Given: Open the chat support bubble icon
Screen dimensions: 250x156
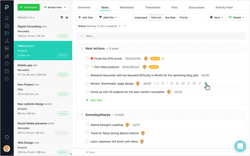Looking at the screenshot, I should click(240, 146).
